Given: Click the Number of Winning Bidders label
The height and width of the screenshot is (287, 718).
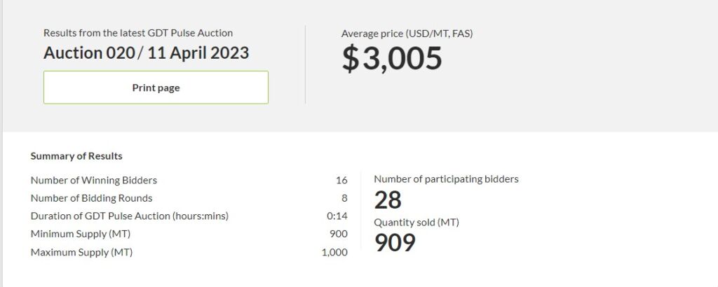Looking at the screenshot, I should pos(94,180).
